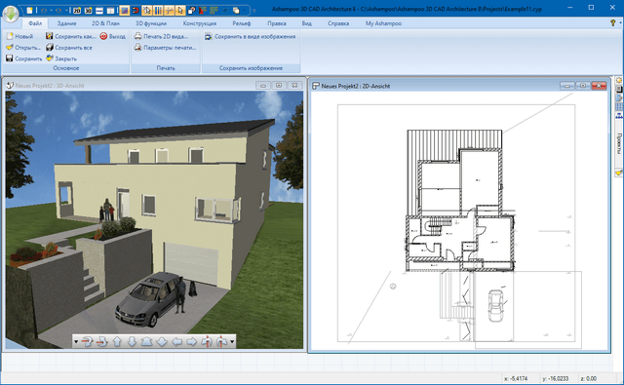624x385 pixels.
Task: Click the rotate-right navigation icon in 3D view
Action: click(x=101, y=341)
